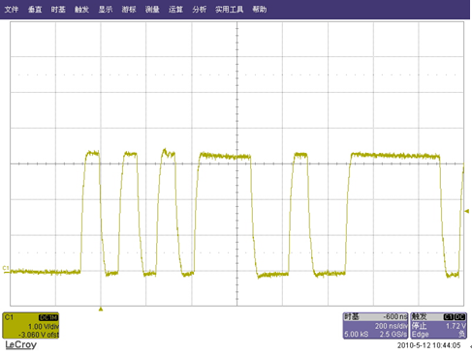The width and height of the screenshot is (472, 355).
Task: Open the 测量 (Measure) menu
Action: pos(152,10)
